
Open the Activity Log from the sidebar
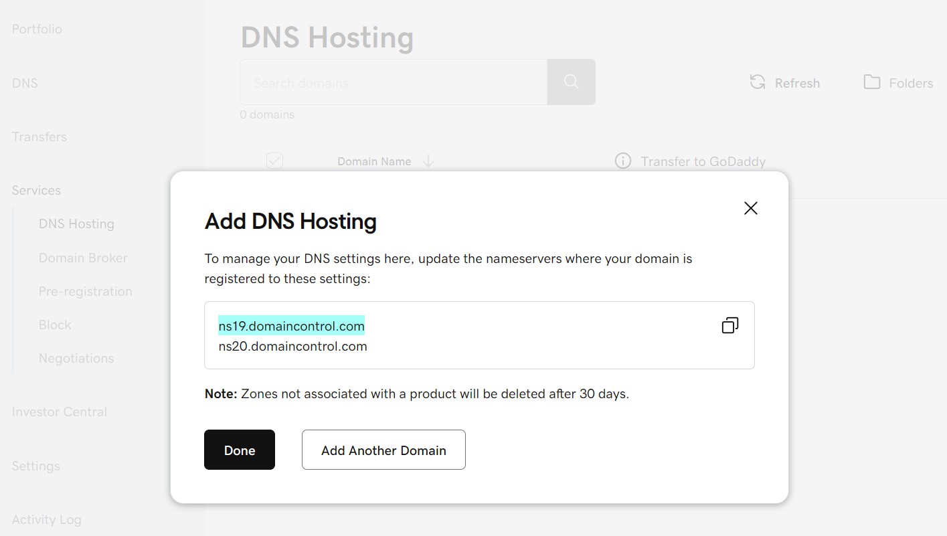pyautogui.click(x=46, y=519)
